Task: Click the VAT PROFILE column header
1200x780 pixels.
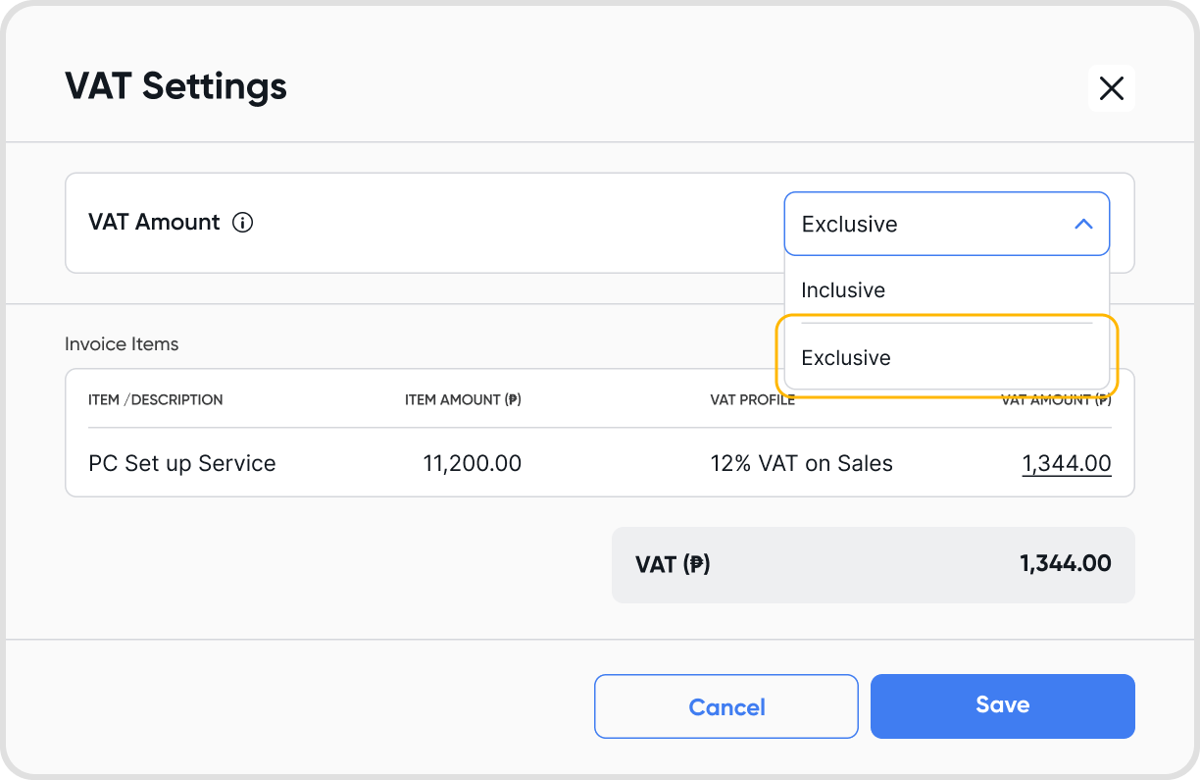Action: pos(752,400)
